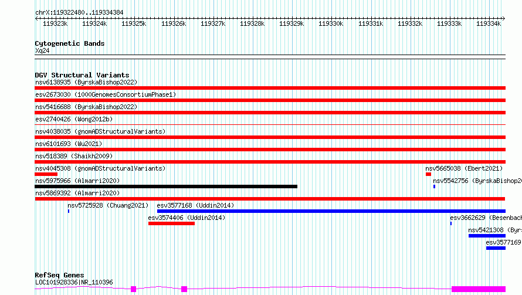Click the red bar under nsv5869392

(x=270, y=199)
